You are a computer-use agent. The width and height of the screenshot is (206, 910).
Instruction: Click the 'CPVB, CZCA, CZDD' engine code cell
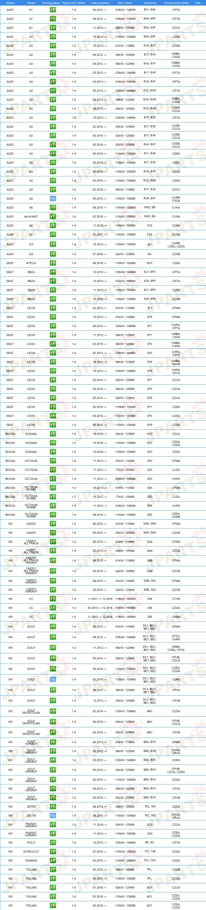pos(176,770)
